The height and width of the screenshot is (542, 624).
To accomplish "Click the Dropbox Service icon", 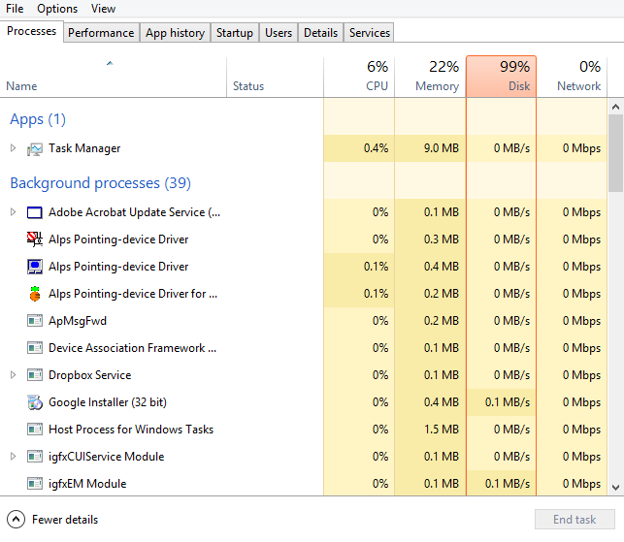I will tap(35, 375).
